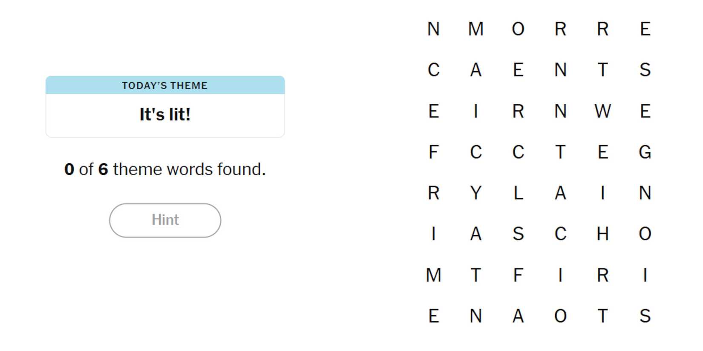The width and height of the screenshot is (703, 351).
Task: Select the M in the top row
Action: point(475,29)
